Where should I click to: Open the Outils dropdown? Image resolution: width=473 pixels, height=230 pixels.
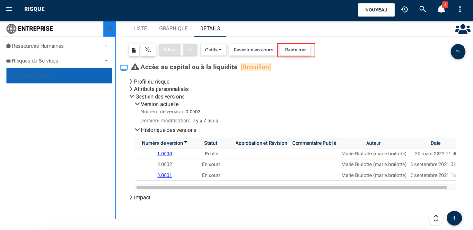click(x=213, y=50)
